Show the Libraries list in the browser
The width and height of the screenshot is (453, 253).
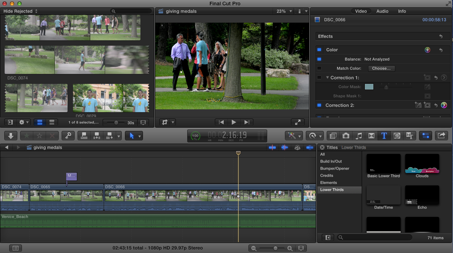pos(10,122)
